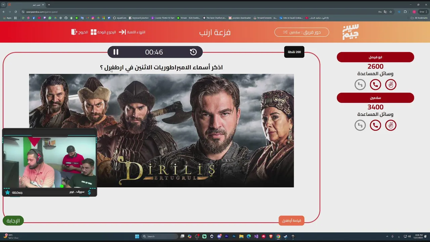The width and height of the screenshot is (430, 242).
Task: Reset the countdown timer with the rewind-clock icon
Action: (193, 52)
